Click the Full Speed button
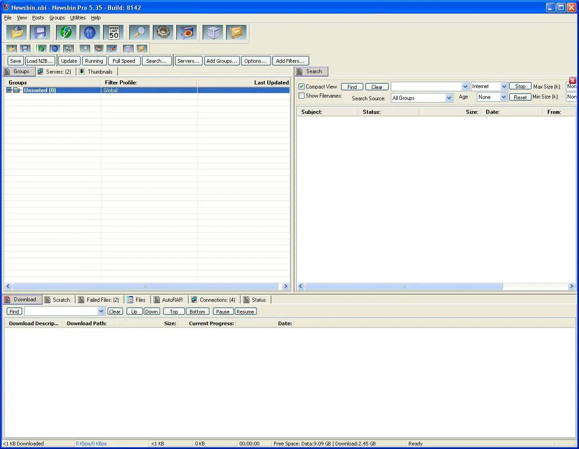This screenshot has height=449, width=579. (x=124, y=61)
